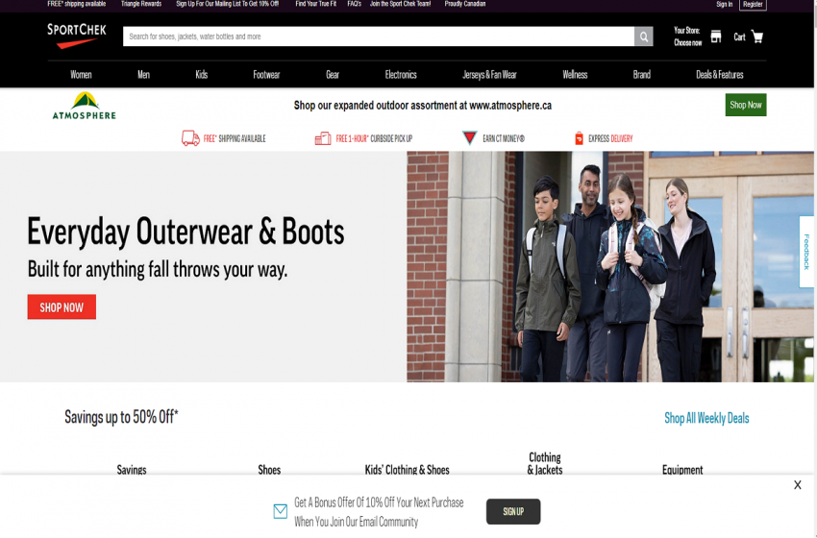Click the Sign In link
This screenshot has width=817, height=538.
pos(724,4)
